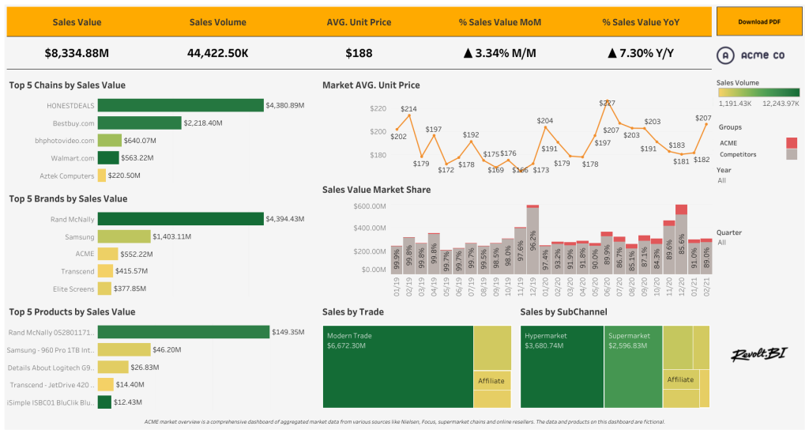Select the Competitors gray color swatch
809x434 pixels.
pyautogui.click(x=792, y=154)
